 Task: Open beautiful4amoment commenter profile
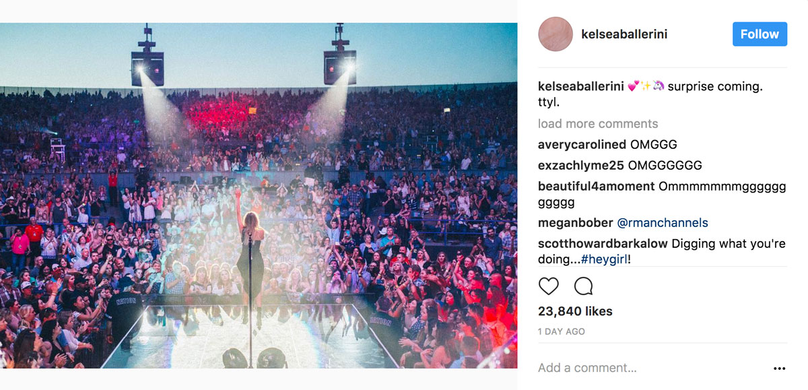(596, 187)
